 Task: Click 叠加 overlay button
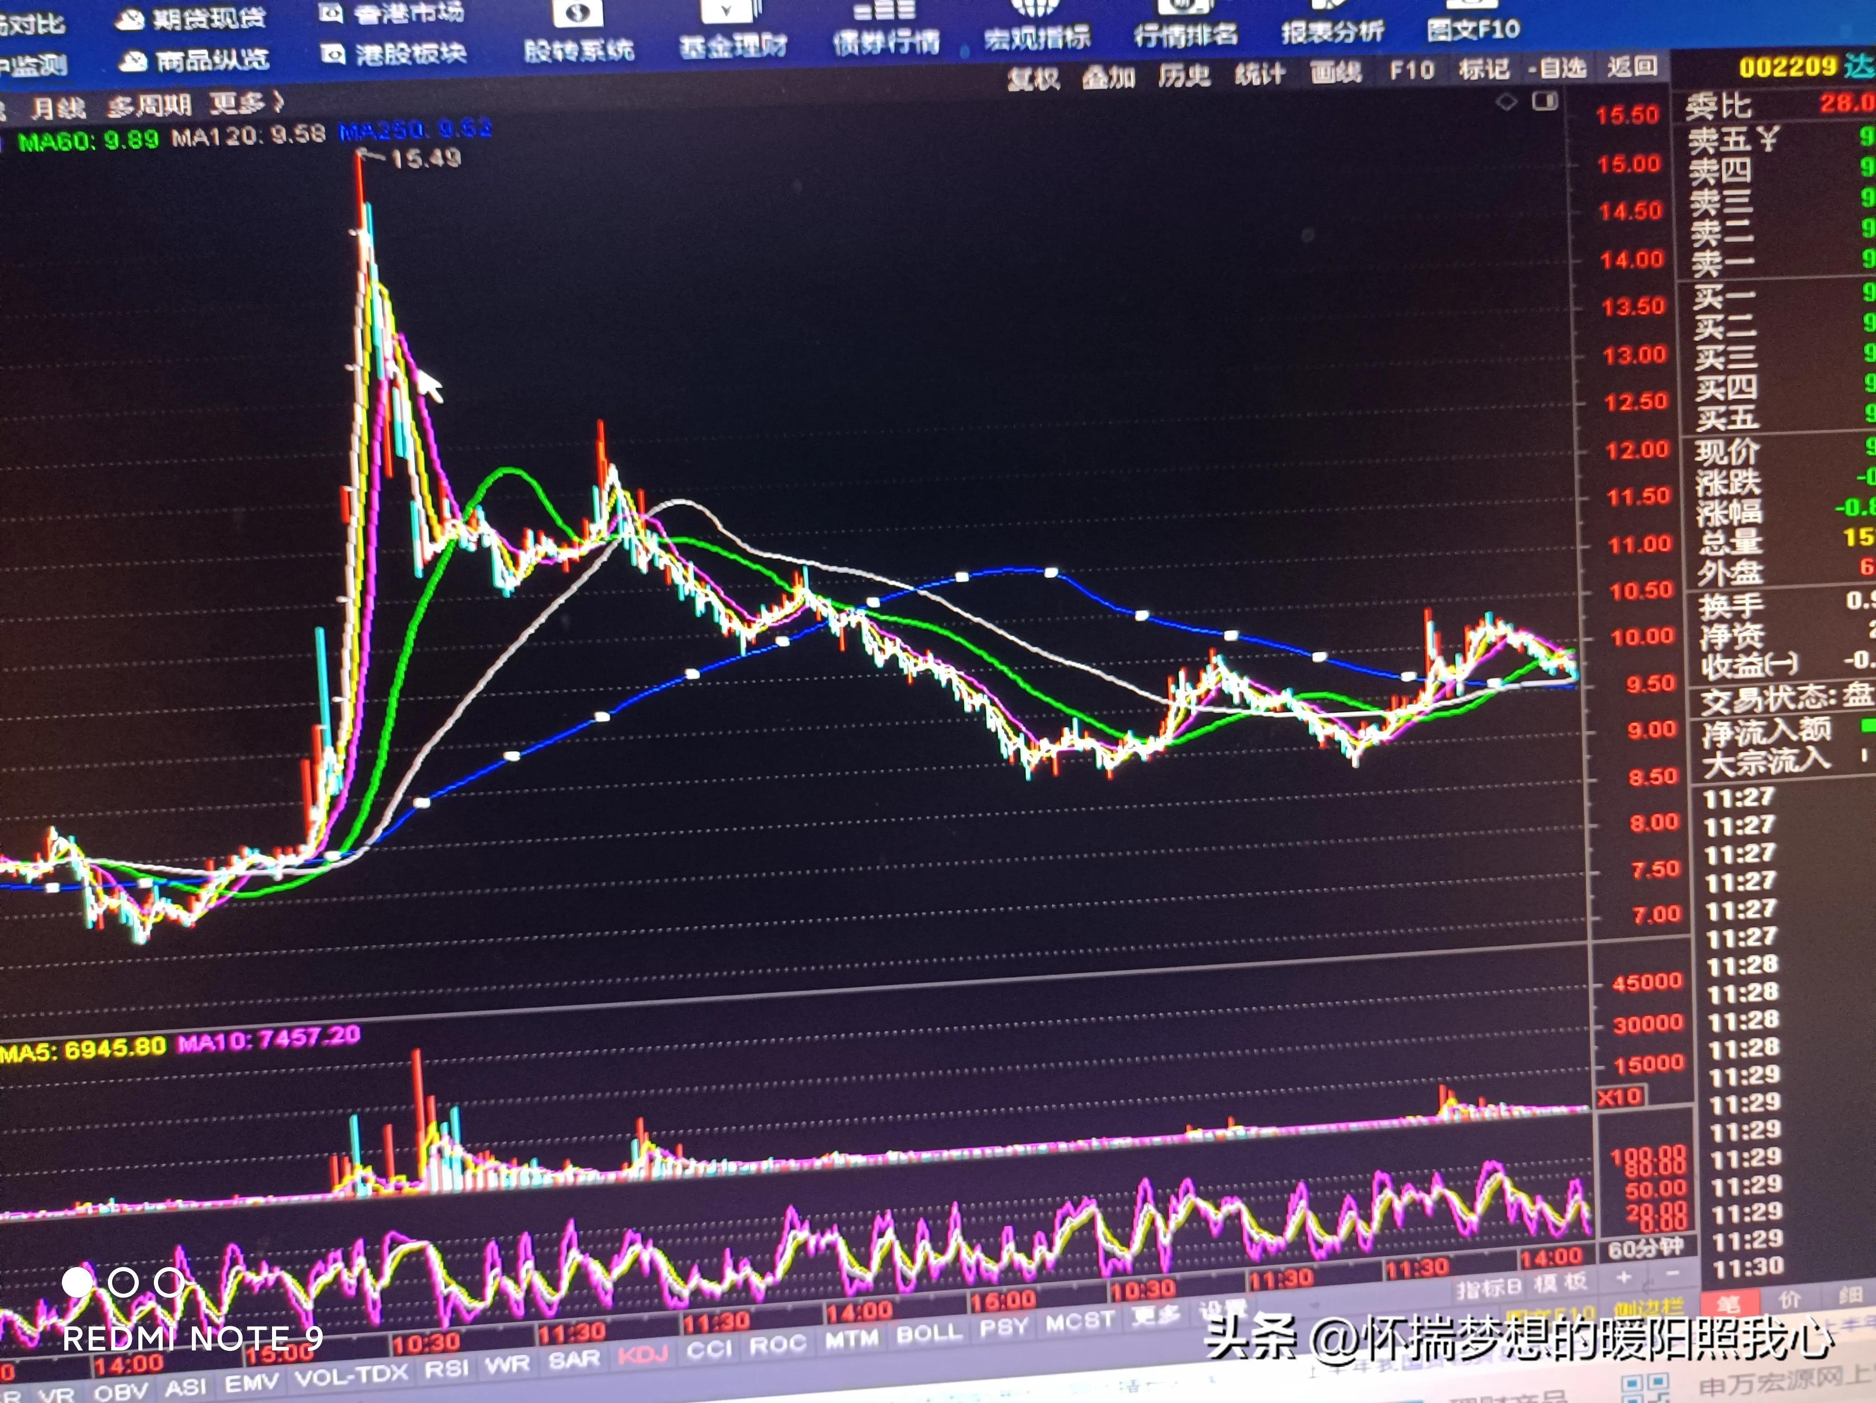tap(1108, 77)
